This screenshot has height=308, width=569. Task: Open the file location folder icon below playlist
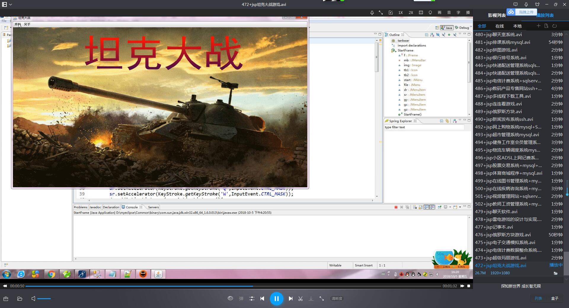tap(556, 273)
